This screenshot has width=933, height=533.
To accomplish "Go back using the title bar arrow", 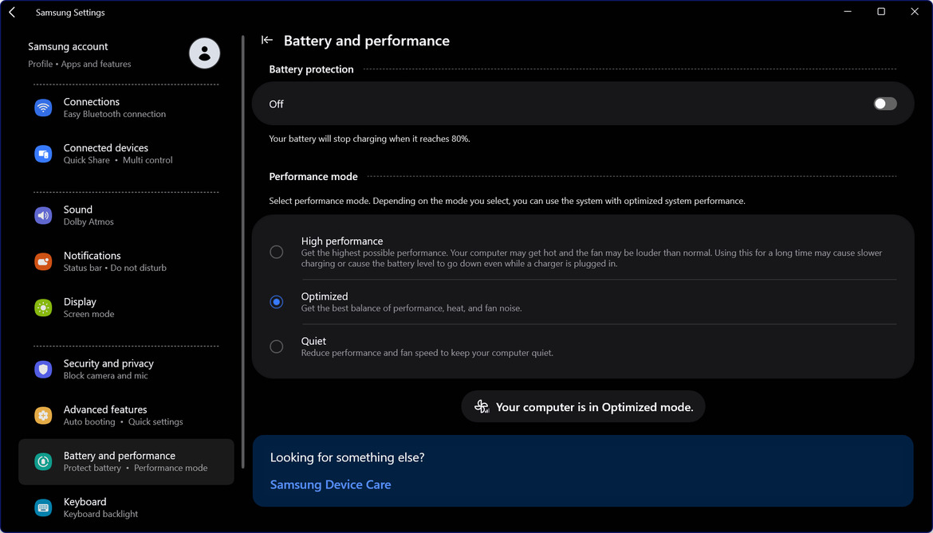I will [x=12, y=12].
